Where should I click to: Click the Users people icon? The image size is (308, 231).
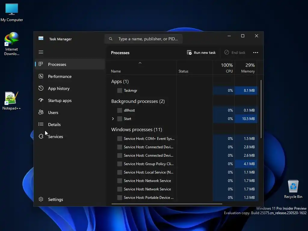[41, 112]
